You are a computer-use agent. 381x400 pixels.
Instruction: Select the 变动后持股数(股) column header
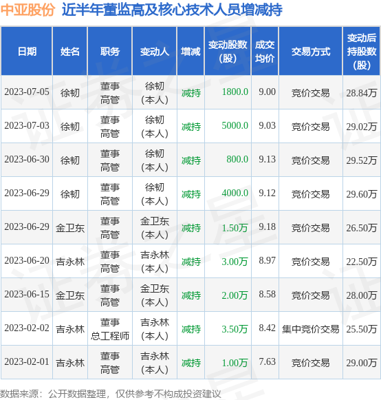pos(361,51)
